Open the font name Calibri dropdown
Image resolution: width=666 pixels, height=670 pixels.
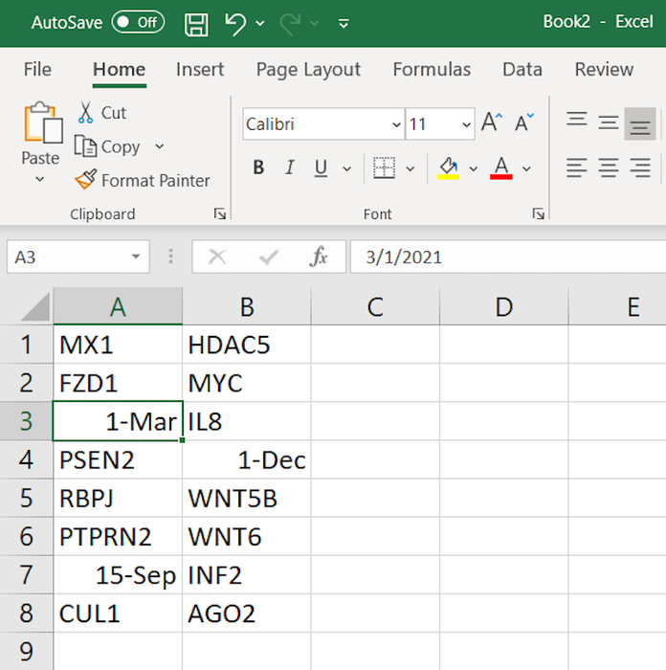(397, 124)
